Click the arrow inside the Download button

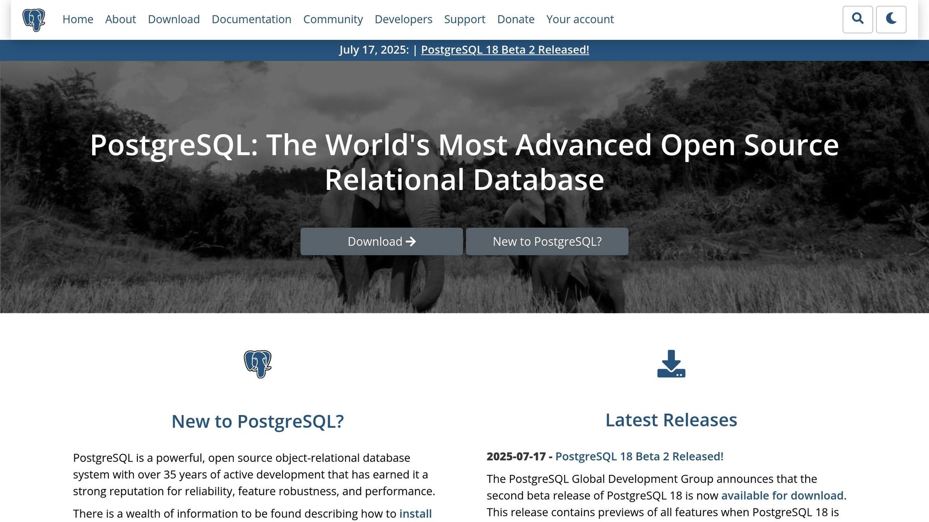click(411, 242)
